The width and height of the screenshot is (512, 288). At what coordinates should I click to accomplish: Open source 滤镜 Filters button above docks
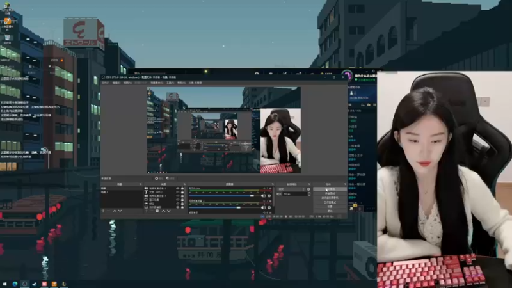170,179
